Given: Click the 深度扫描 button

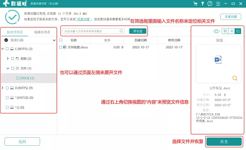Looking at the screenshot, I should [x=231, y=17].
